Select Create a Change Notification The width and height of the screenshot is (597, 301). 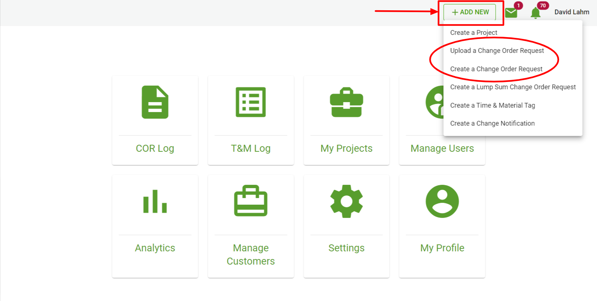click(492, 123)
